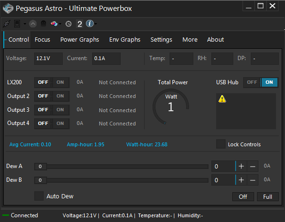Click the power switch device icon
Image resolution: width=285 pixels, height=222 pixels.
tap(17, 24)
